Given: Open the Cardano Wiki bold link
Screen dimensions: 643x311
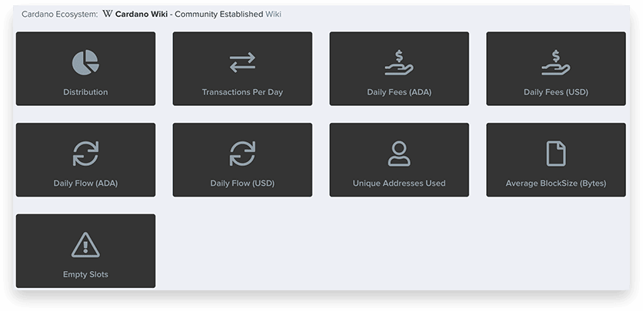Looking at the screenshot, I should [141, 15].
